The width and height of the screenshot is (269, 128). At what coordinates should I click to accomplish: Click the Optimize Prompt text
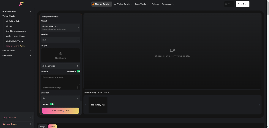coord(53,88)
